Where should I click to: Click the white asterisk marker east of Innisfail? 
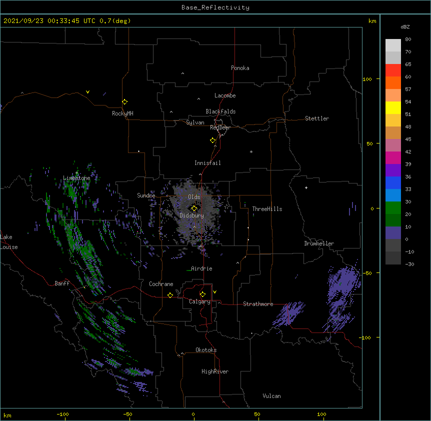(x=251, y=151)
